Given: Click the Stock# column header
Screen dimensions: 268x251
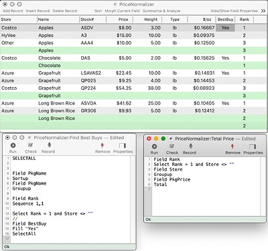Looking at the screenshot, I should (x=92, y=19).
